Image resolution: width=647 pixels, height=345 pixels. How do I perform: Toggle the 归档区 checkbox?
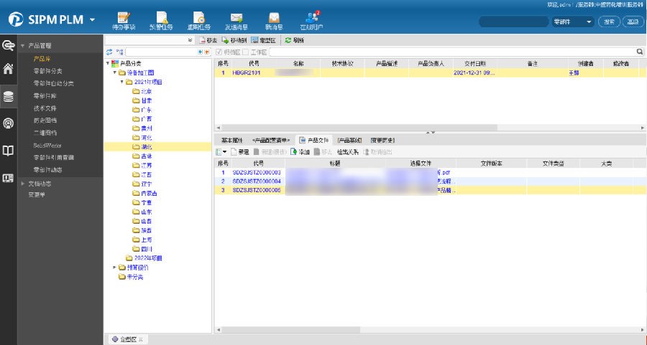(x=219, y=52)
